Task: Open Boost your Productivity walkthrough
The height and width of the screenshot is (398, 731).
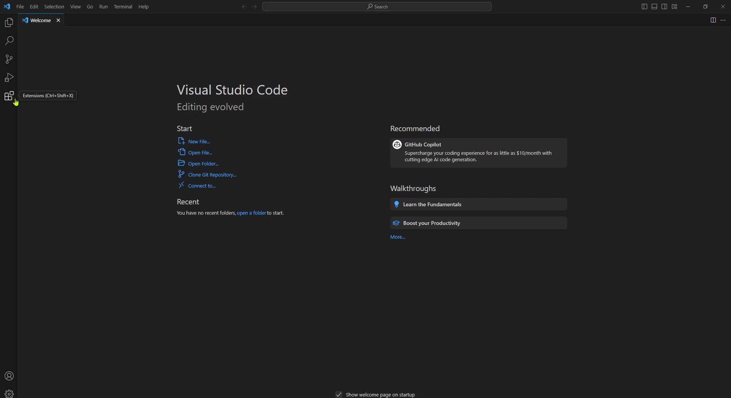Action: (x=479, y=223)
